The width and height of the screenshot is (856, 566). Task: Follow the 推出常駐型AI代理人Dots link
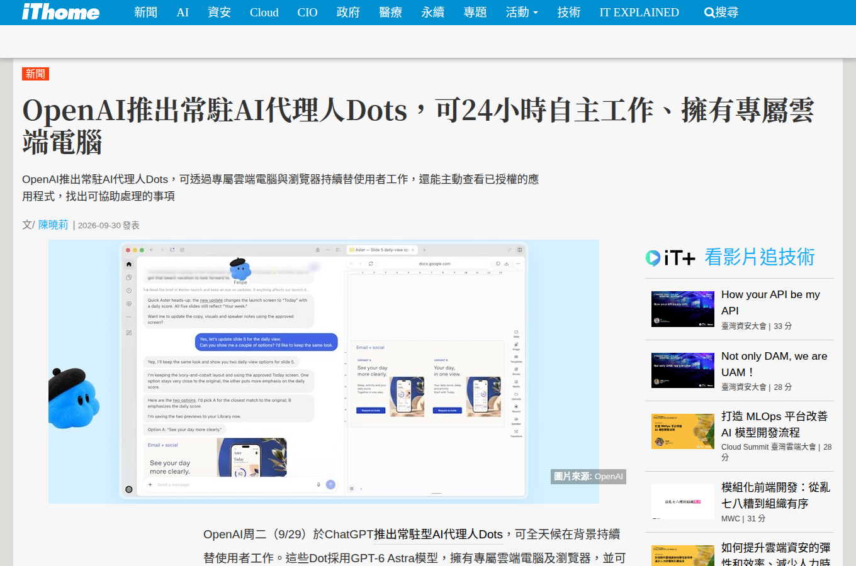click(x=439, y=534)
